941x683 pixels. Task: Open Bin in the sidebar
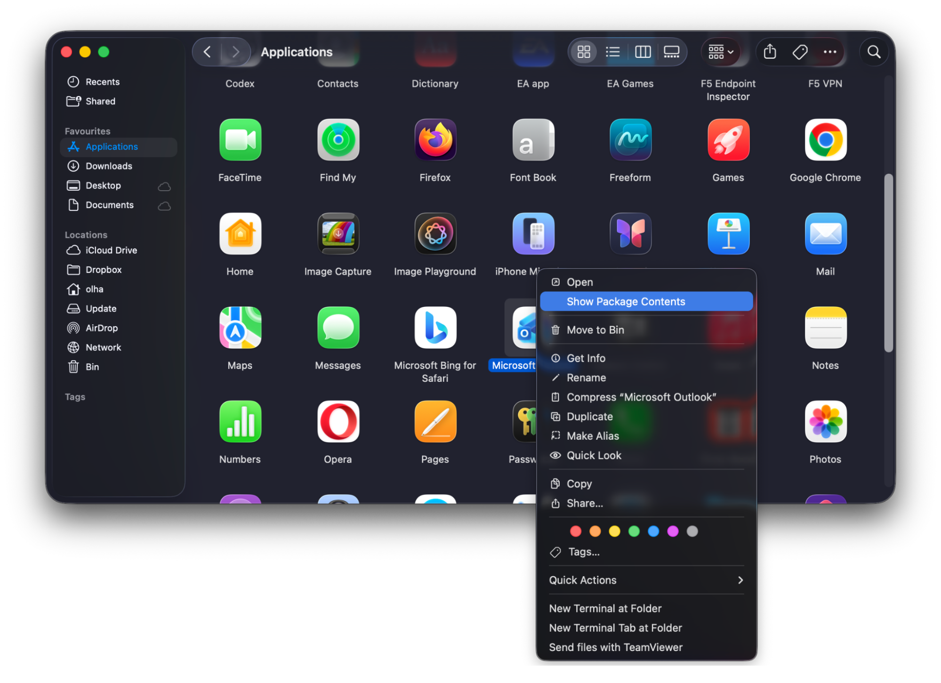[119, 367]
